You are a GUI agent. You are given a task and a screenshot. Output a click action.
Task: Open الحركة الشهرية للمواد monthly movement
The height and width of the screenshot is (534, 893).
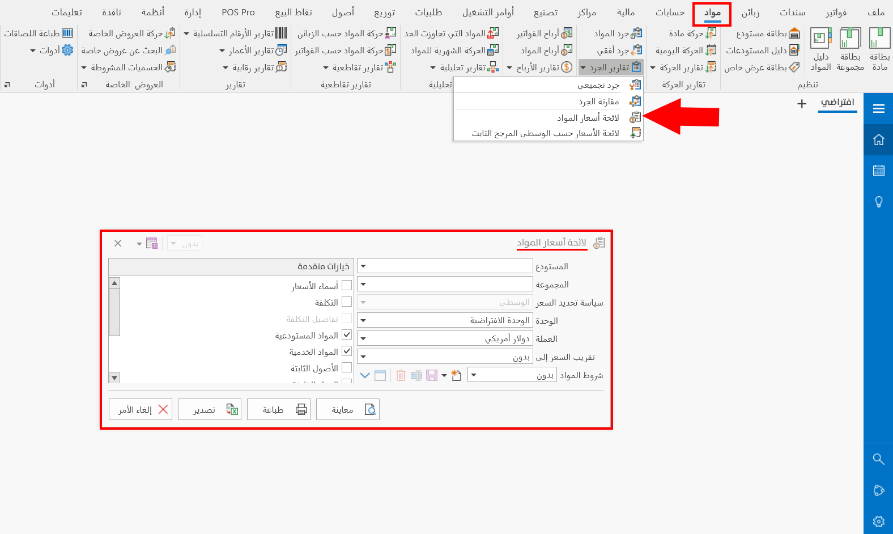point(455,50)
